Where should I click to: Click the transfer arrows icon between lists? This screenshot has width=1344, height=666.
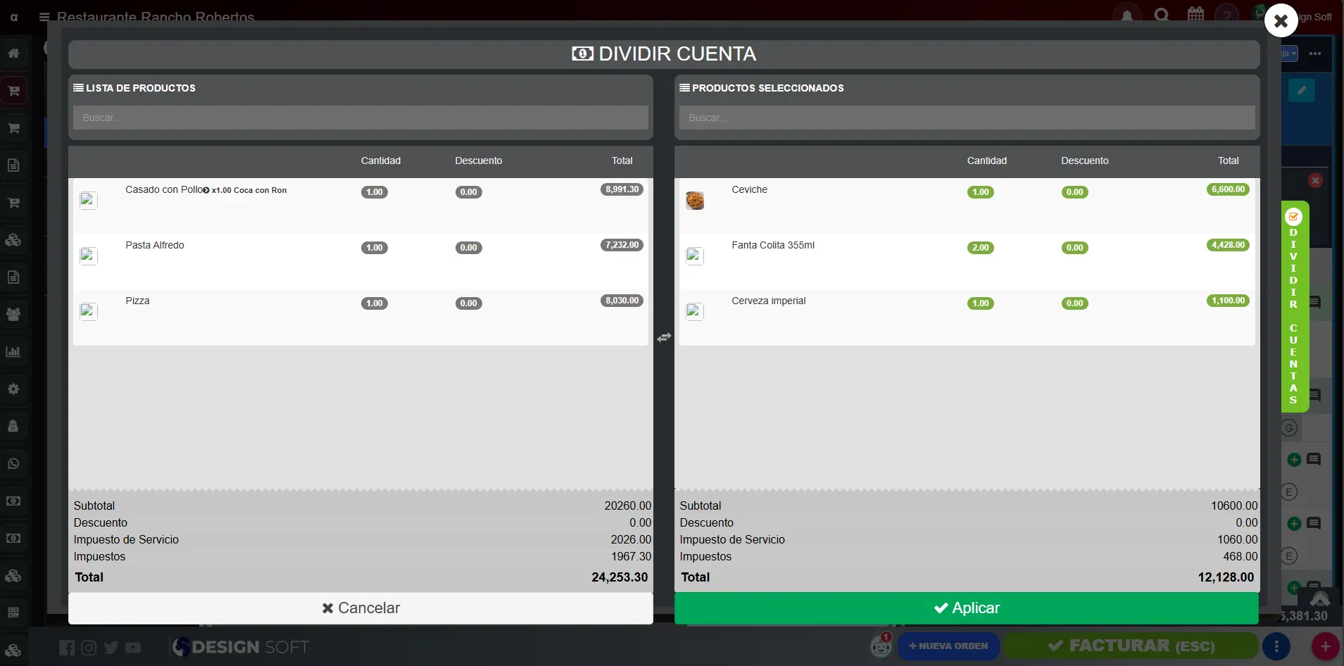click(x=664, y=338)
